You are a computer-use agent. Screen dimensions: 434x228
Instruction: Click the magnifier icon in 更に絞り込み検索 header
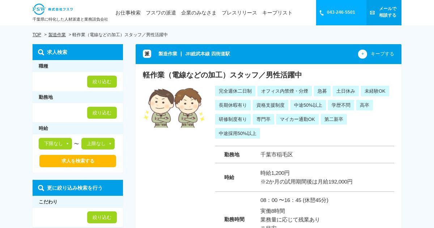[41, 188]
